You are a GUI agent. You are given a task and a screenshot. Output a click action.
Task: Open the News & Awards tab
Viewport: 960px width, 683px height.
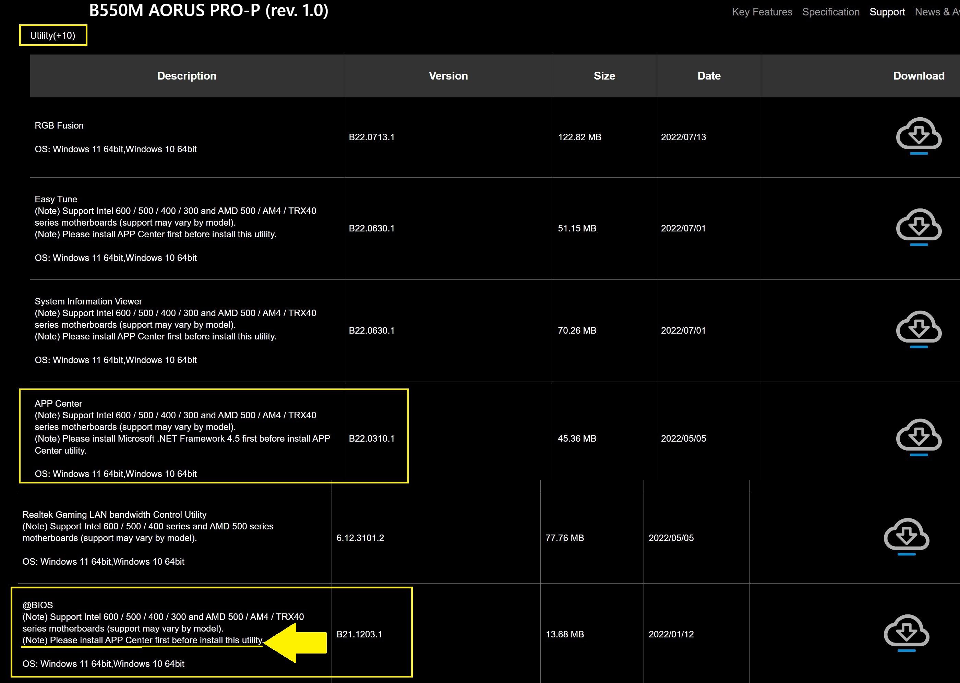[x=937, y=12]
